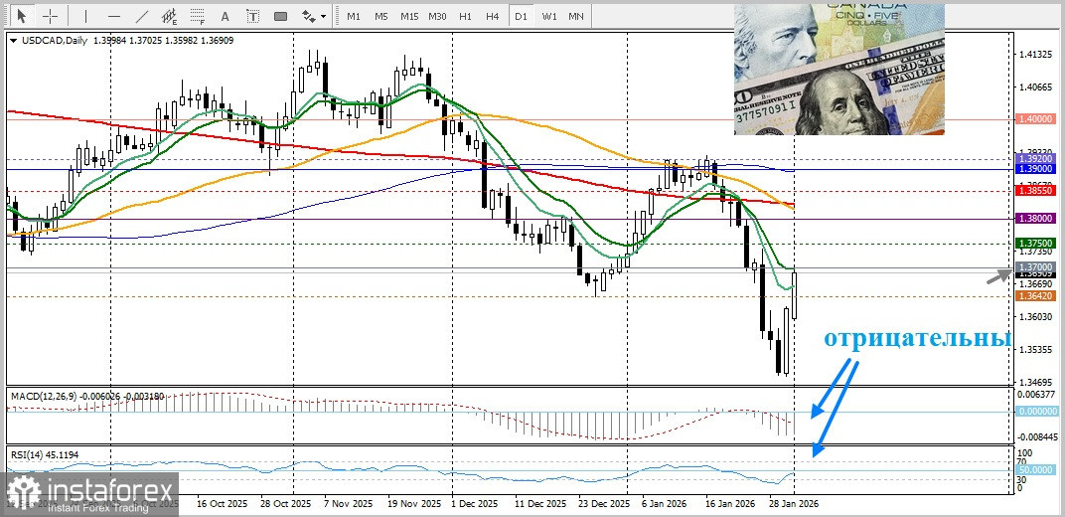Click the MN monthly timeframe button
Screen dimensions: 1065x517
click(576, 16)
